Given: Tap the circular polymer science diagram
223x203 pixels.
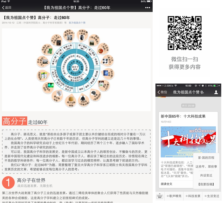Looking at the screenshot, I should pyautogui.click(x=76, y=70).
